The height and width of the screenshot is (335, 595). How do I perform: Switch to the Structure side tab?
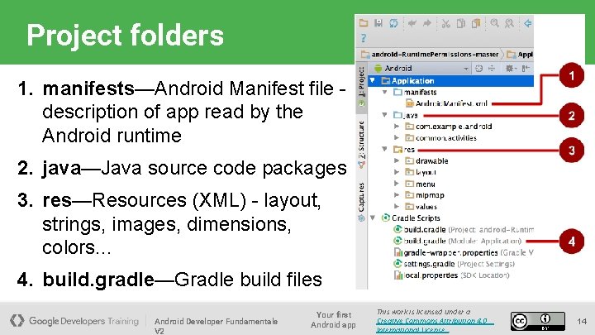coord(361,144)
